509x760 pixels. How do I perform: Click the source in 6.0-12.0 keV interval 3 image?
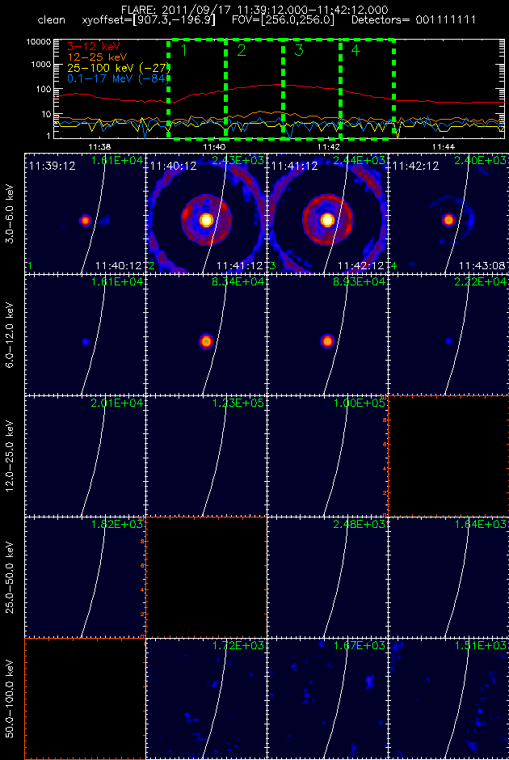(x=328, y=341)
